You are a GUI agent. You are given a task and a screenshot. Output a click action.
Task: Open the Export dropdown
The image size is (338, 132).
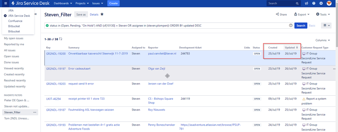pos(301,14)
